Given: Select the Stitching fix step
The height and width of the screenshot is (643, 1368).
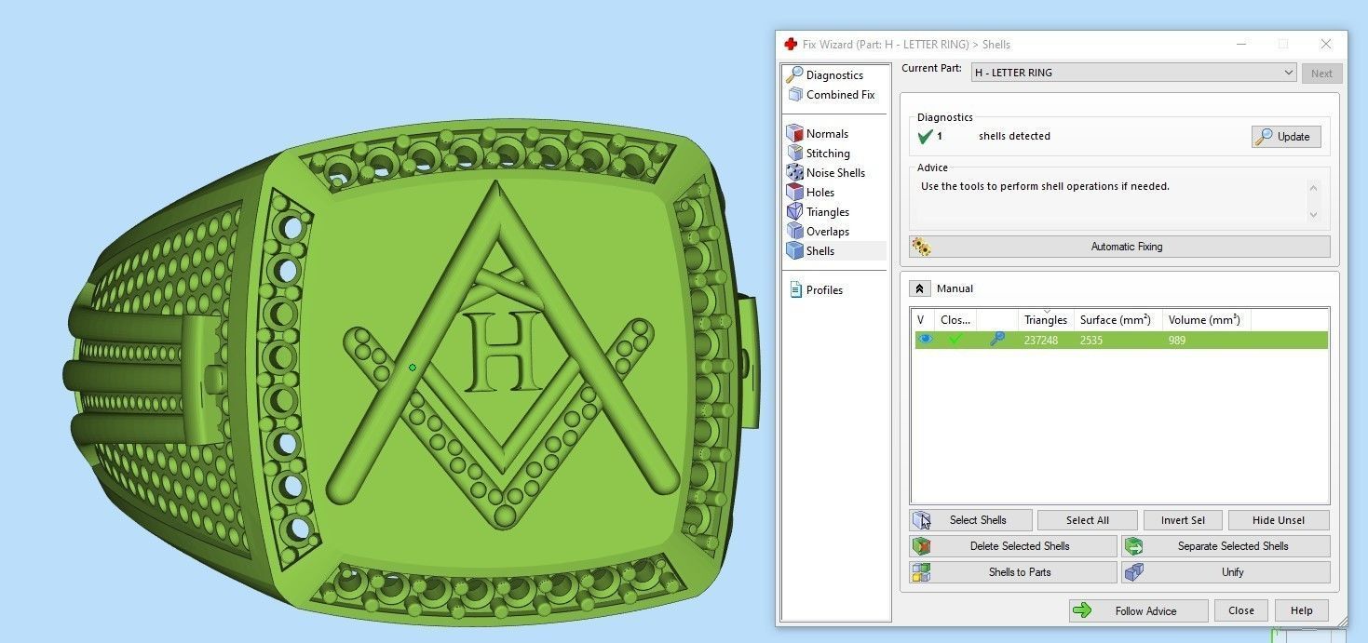Looking at the screenshot, I should pos(819,153).
